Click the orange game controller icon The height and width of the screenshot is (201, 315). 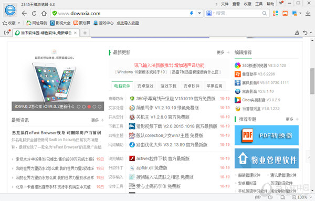tap(285, 14)
